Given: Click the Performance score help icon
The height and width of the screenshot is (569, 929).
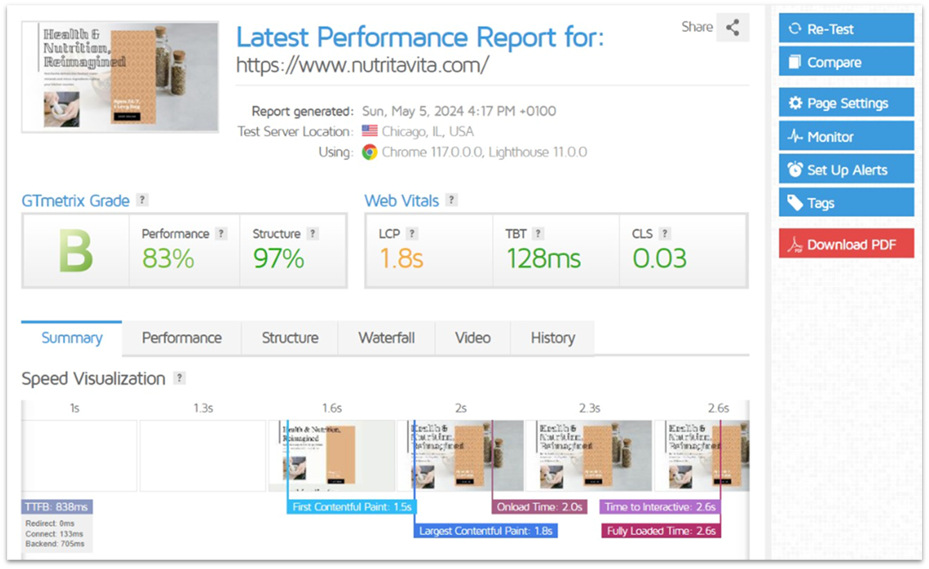Looking at the screenshot, I should 221,234.
